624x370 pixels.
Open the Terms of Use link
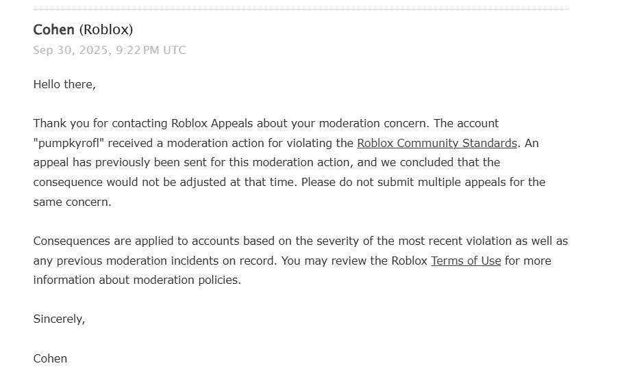click(x=466, y=261)
